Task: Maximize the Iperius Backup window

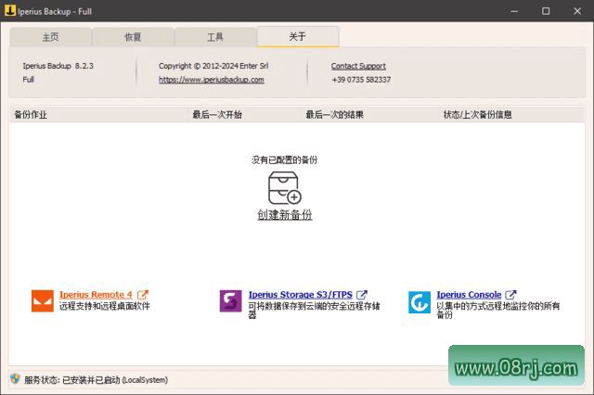Action: [x=546, y=11]
